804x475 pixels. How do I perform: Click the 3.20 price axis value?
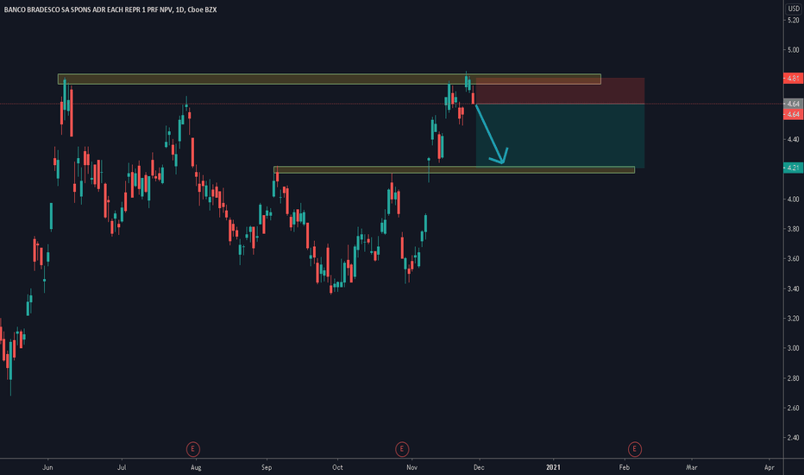point(794,319)
